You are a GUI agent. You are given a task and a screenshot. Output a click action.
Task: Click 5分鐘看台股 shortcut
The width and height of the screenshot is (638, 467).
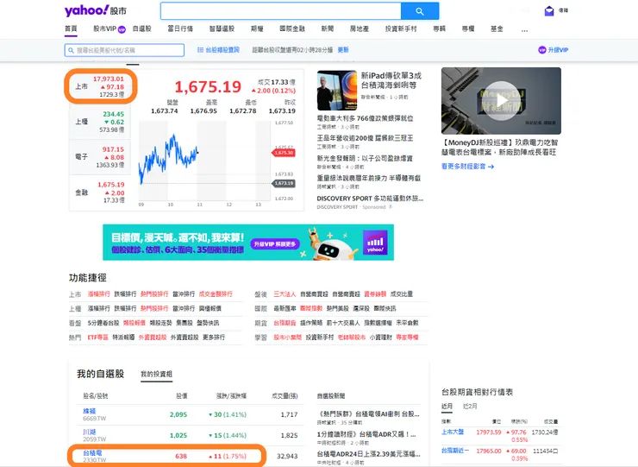[x=103, y=323]
